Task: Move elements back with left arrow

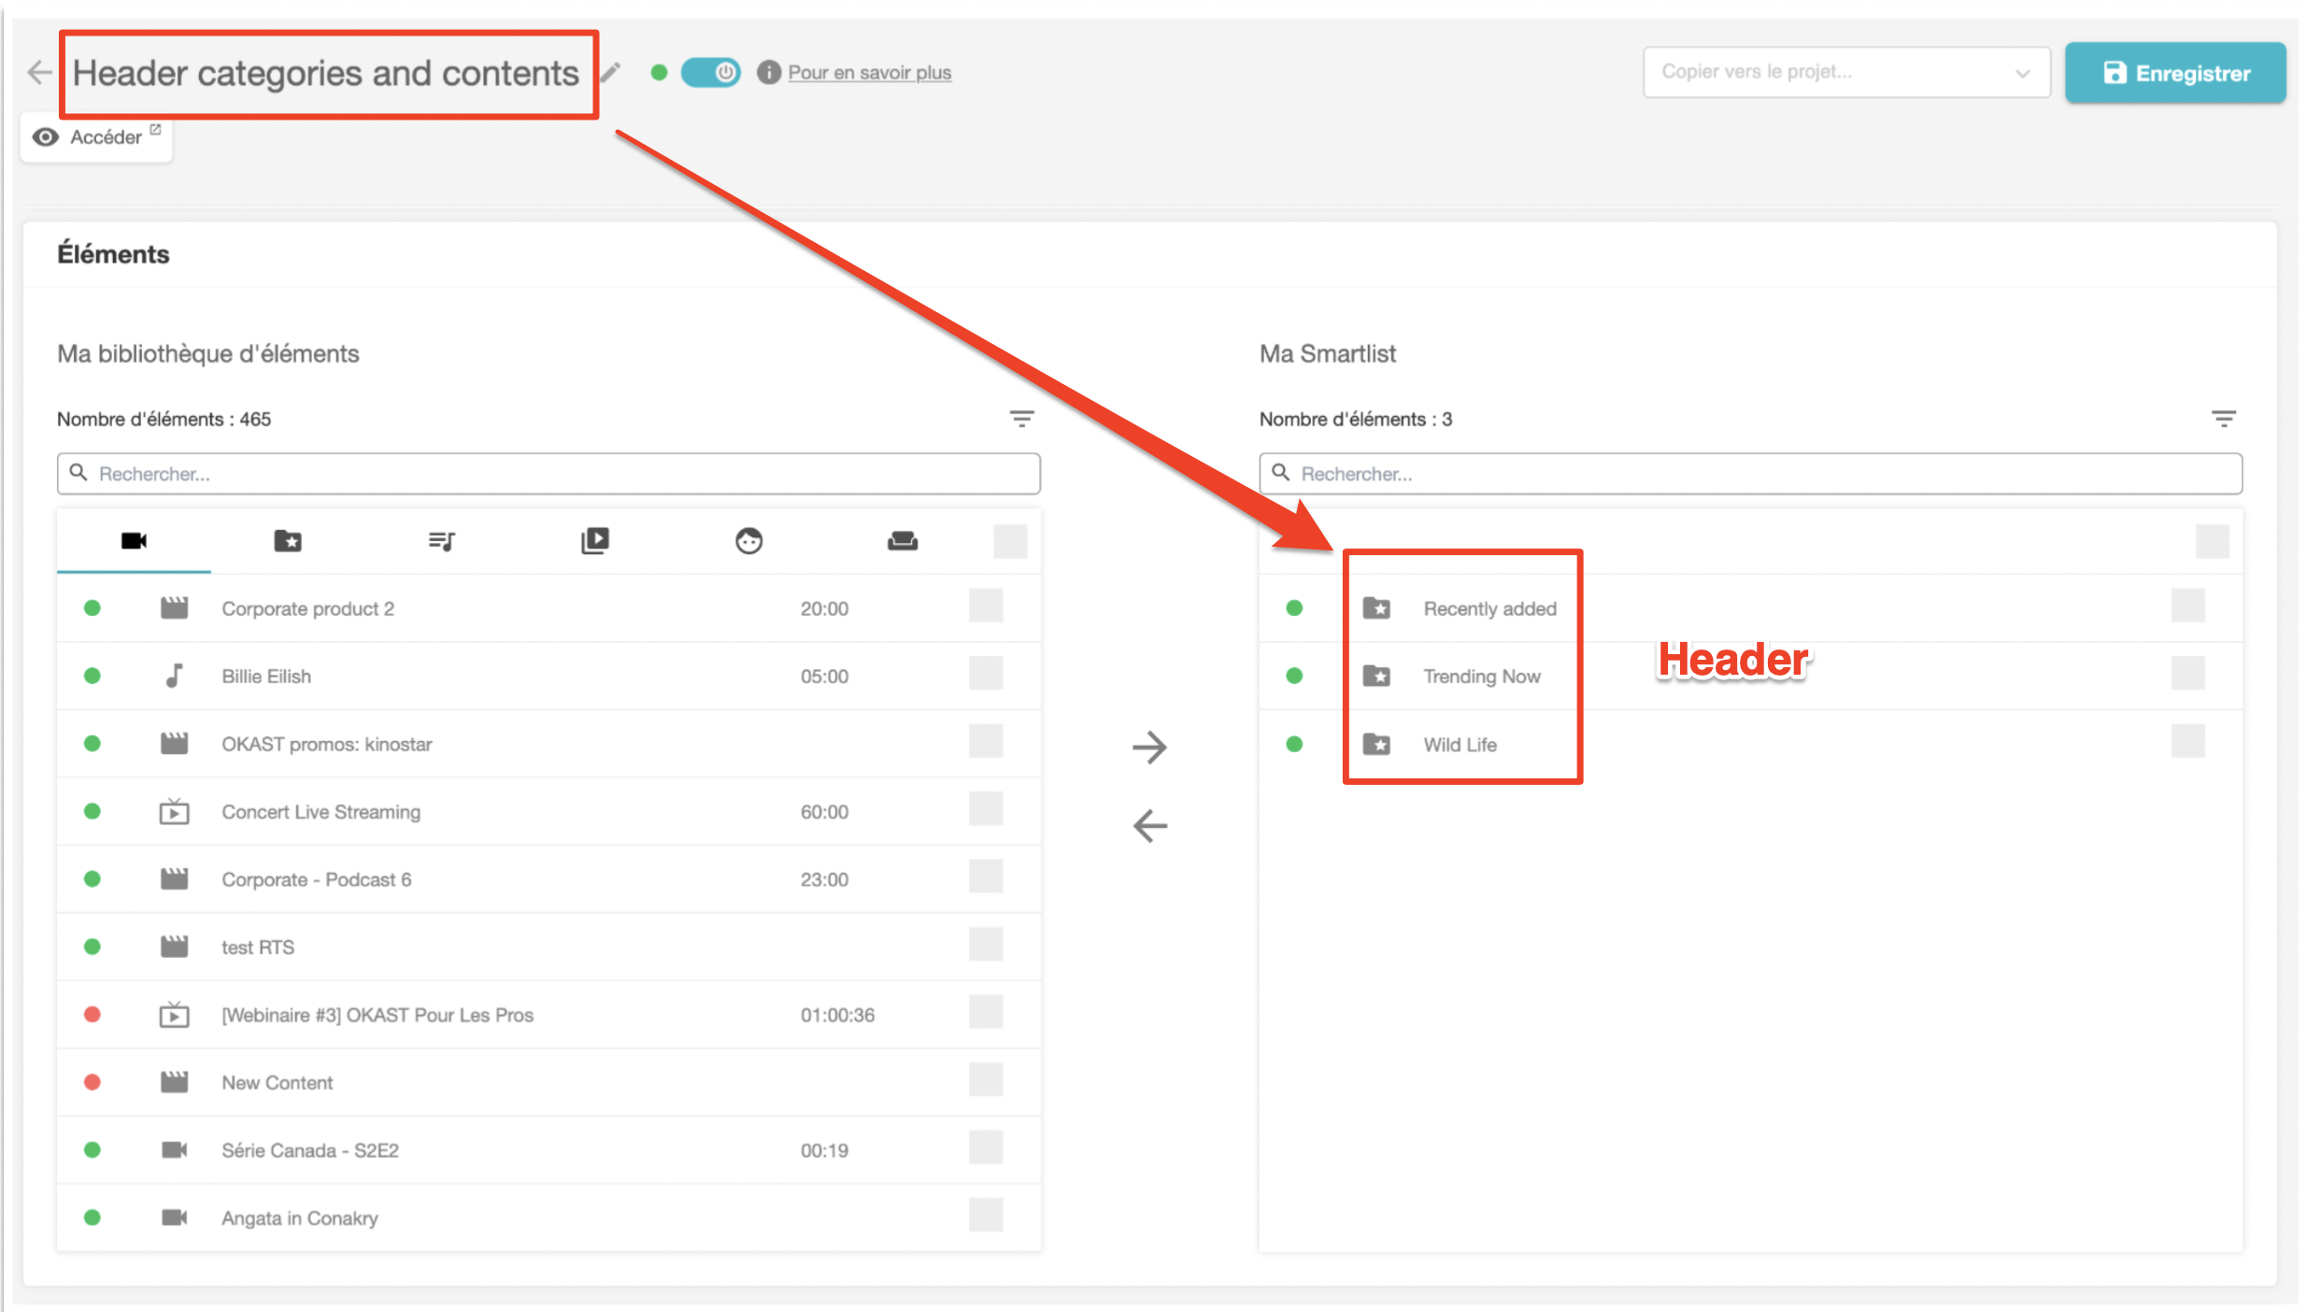Action: click(1149, 825)
